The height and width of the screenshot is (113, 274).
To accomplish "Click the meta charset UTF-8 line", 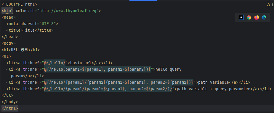I will [x=32, y=24].
